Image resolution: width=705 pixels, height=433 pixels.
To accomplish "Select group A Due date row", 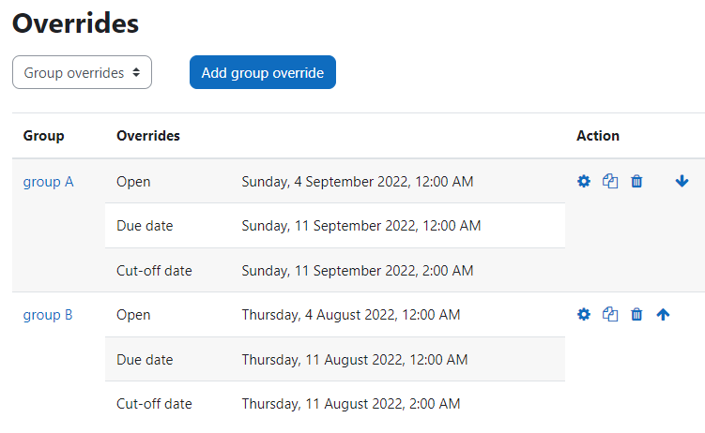I will 335,225.
